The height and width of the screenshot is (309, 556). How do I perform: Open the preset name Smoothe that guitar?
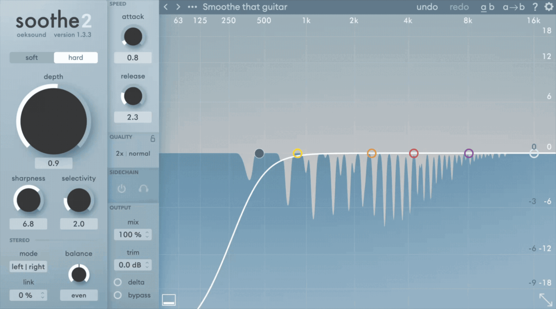click(245, 7)
